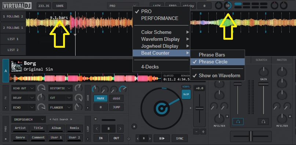Click the crossfader handle
Screen dimensions: 296x145
point(251,136)
